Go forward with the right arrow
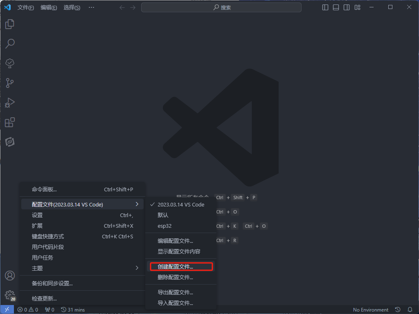The image size is (419, 314). pos(133,7)
